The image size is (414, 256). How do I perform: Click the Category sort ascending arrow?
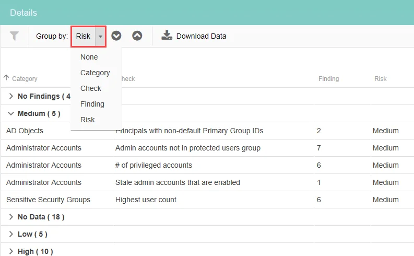[6, 78]
